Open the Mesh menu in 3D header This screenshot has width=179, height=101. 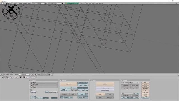[16, 75]
